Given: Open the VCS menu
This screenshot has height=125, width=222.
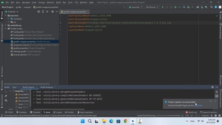Looking at the screenshot, I should 76,2.
